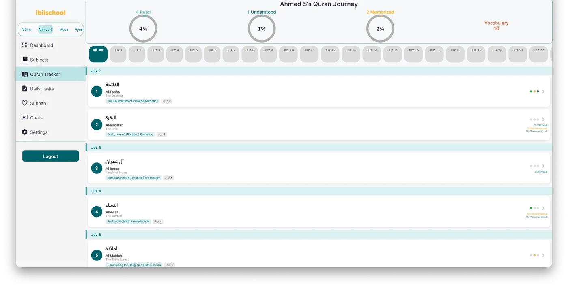
Task: Open Chats page
Action: pos(51,117)
